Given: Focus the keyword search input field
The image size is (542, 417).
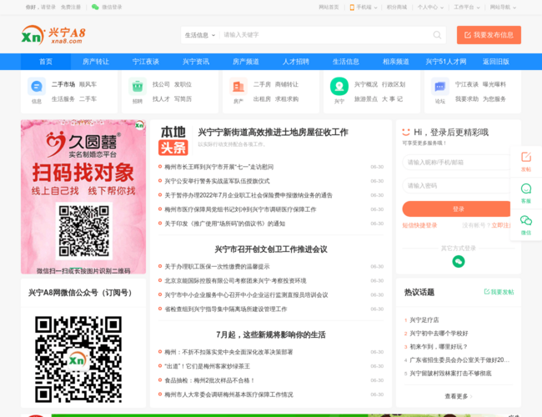Looking at the screenshot, I should click(325, 35).
